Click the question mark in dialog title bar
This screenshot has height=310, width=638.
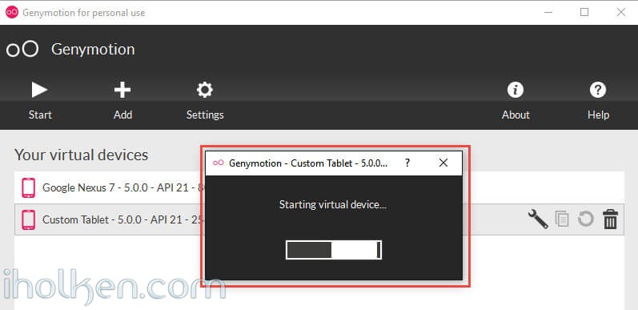[x=407, y=163]
